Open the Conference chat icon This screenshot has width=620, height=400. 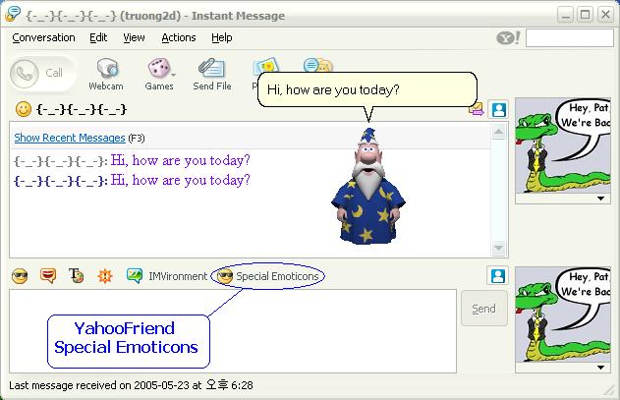tap(318, 65)
